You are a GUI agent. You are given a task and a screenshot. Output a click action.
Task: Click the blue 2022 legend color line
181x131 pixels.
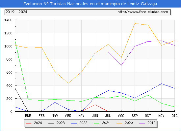[74, 123]
